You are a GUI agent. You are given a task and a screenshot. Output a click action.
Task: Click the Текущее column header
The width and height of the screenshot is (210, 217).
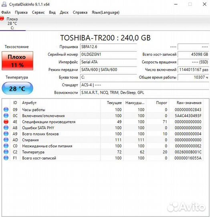click(x=112, y=103)
